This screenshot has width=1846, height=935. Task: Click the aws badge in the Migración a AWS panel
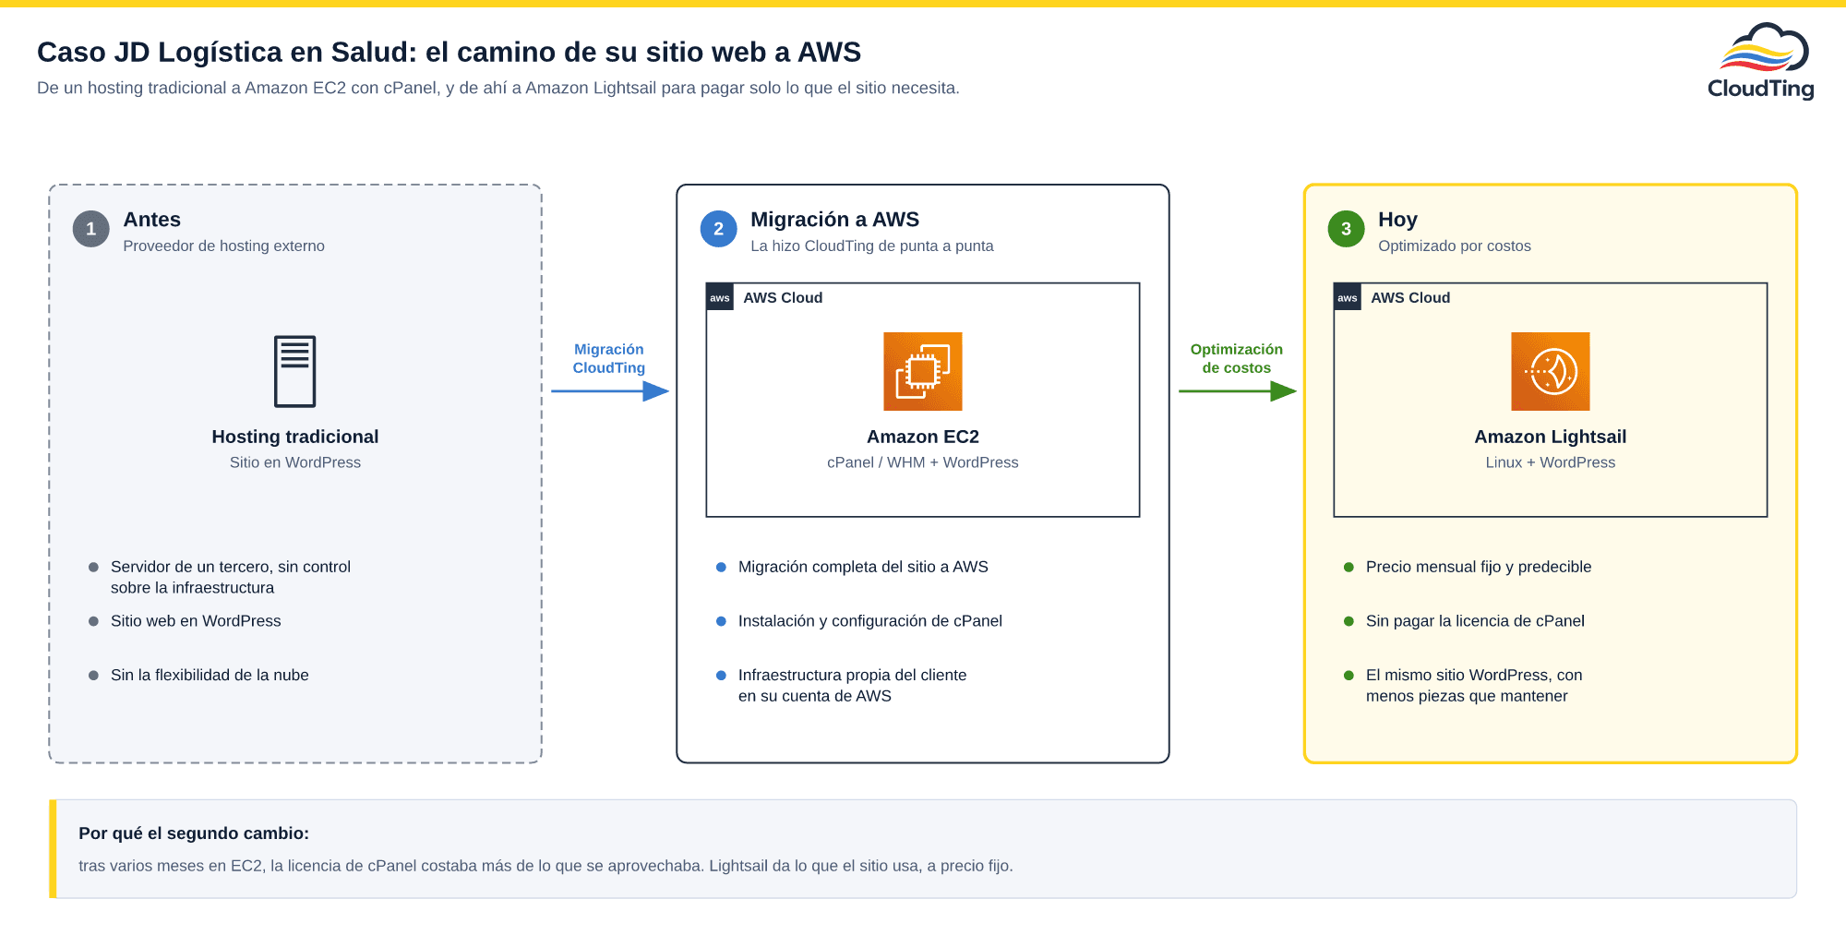pyautogui.click(x=720, y=297)
